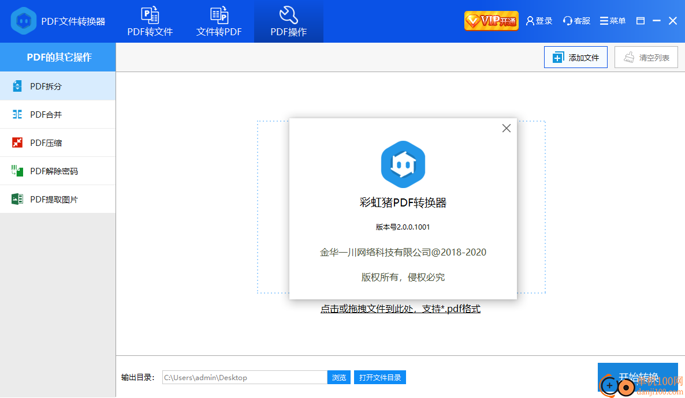Image resolution: width=685 pixels, height=398 pixels.
Task: Click the output directory path field
Action: coord(245,377)
